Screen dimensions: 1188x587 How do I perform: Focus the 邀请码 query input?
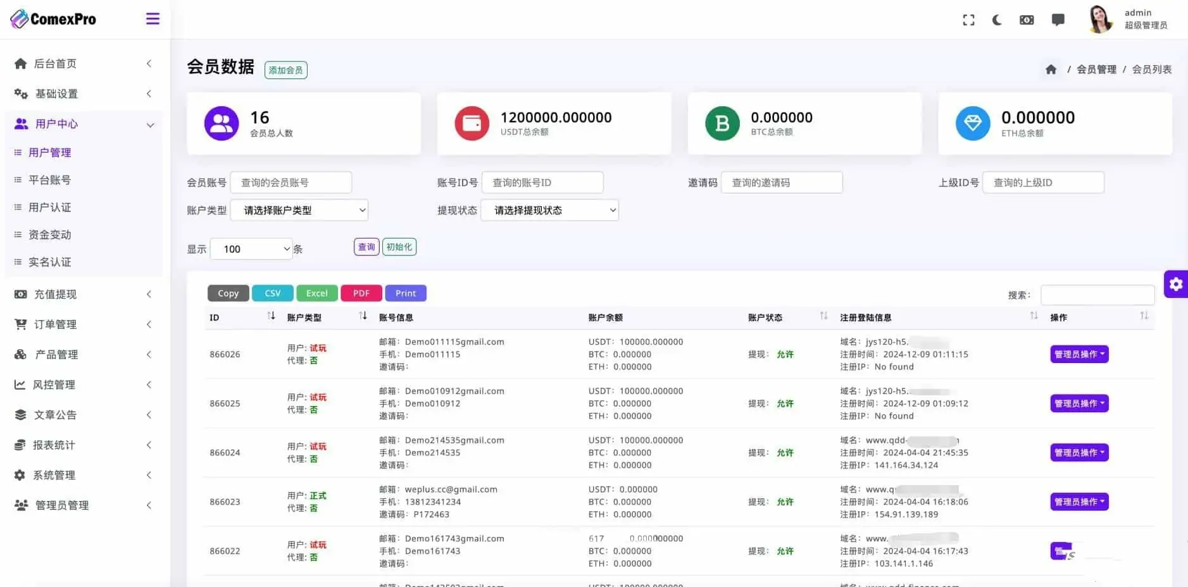click(x=782, y=182)
